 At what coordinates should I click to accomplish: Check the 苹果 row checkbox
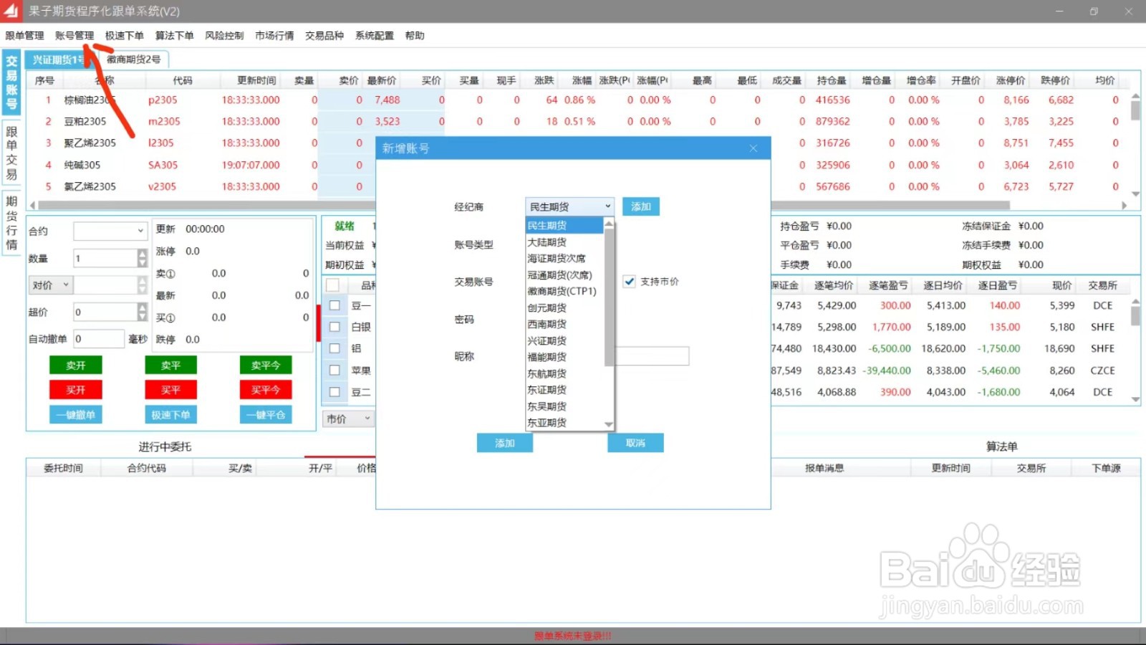[x=334, y=371]
